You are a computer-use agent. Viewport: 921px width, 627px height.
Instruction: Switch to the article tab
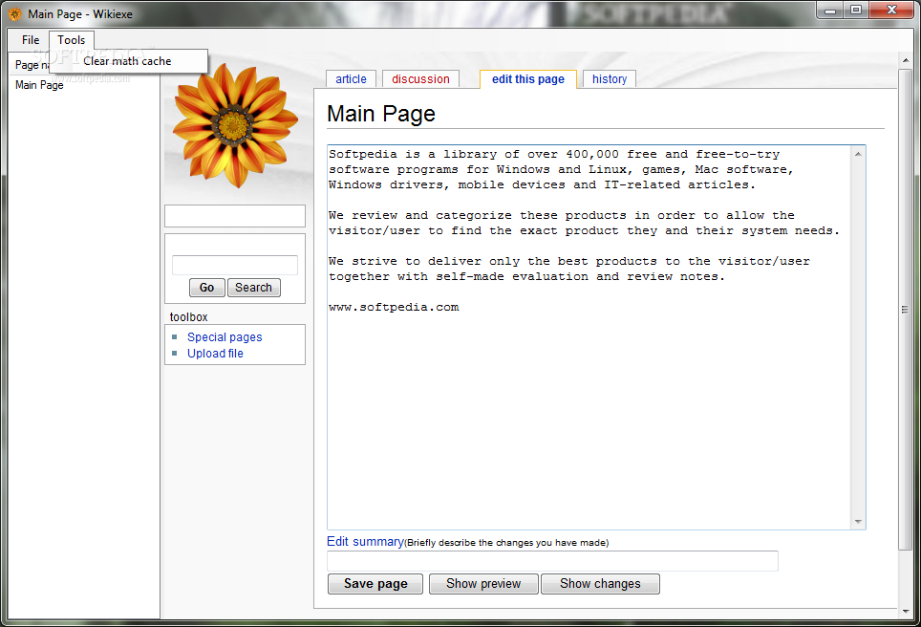[x=351, y=79]
